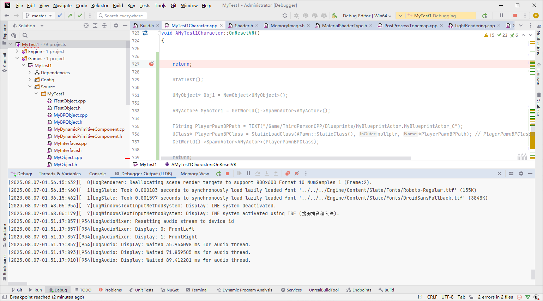
Task: Click the Restart debug icon in top toolbar
Action: [485, 16]
